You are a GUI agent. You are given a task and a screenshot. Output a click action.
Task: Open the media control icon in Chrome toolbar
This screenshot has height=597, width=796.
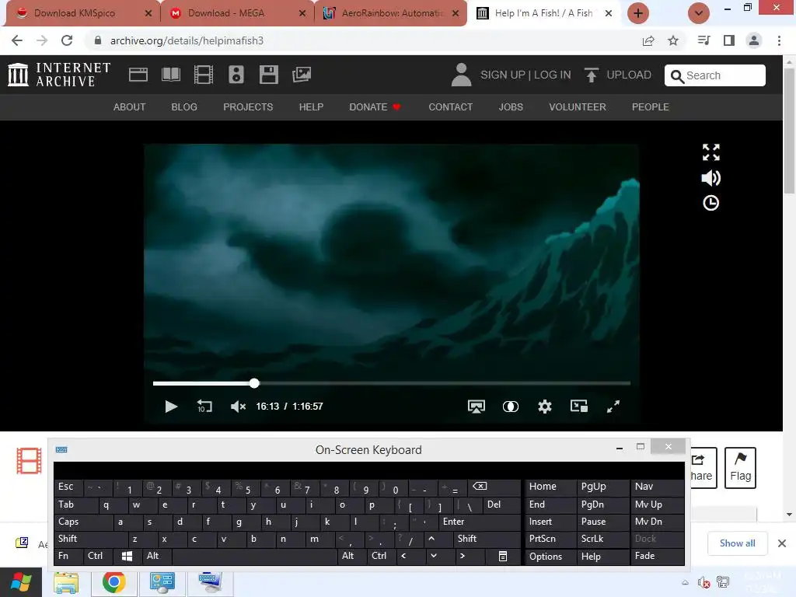point(704,40)
